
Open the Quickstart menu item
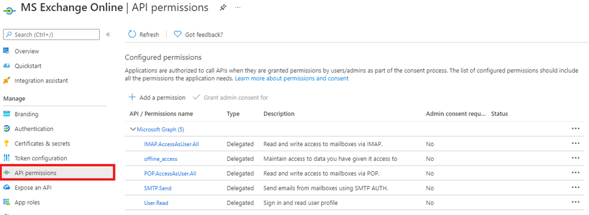[x=28, y=65]
